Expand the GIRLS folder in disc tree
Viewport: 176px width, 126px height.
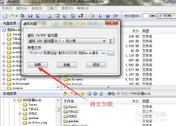tap(4, 43)
